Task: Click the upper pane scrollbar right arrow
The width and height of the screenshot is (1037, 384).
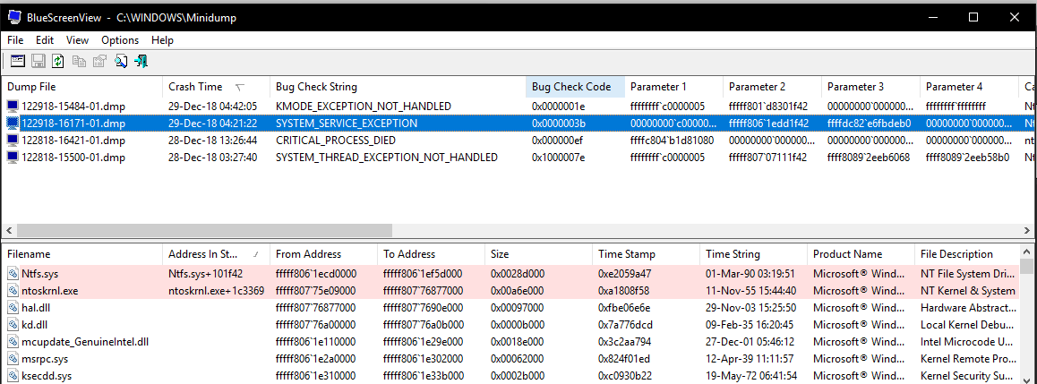Action: pyautogui.click(x=1027, y=231)
